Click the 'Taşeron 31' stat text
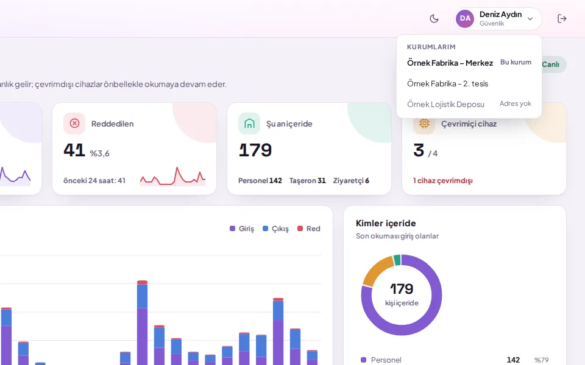The height and width of the screenshot is (365, 585). (307, 181)
